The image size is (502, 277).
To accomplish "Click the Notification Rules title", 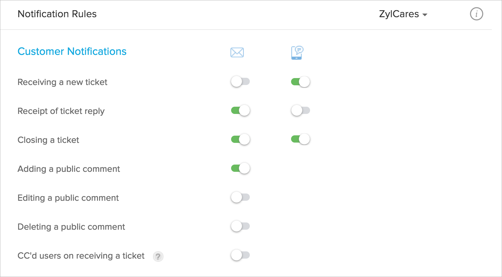I will click(x=57, y=14).
